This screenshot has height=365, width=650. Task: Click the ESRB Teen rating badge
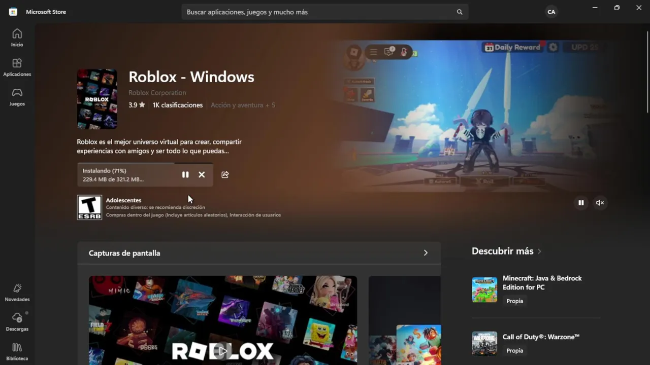(89, 207)
